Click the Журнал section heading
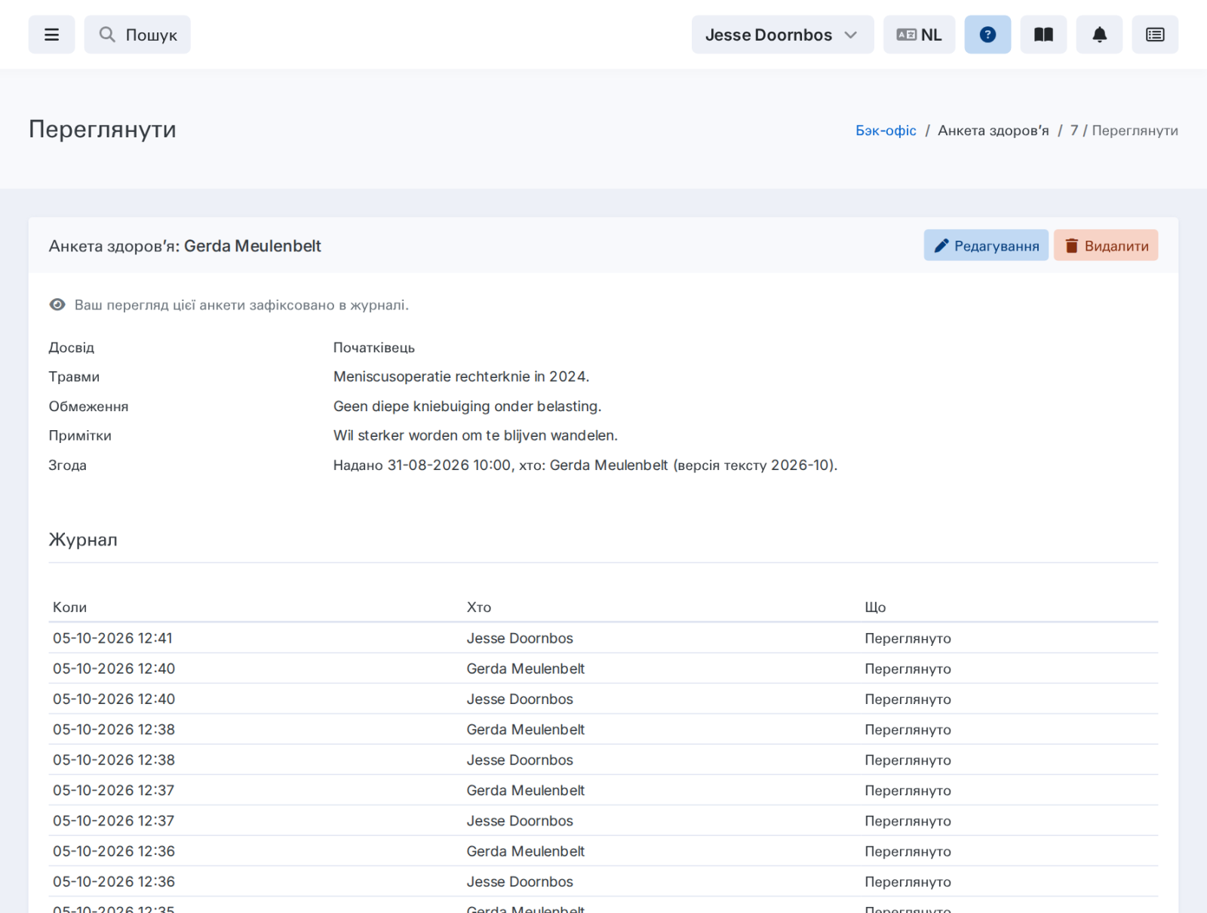The height and width of the screenshot is (913, 1207). pos(83,539)
